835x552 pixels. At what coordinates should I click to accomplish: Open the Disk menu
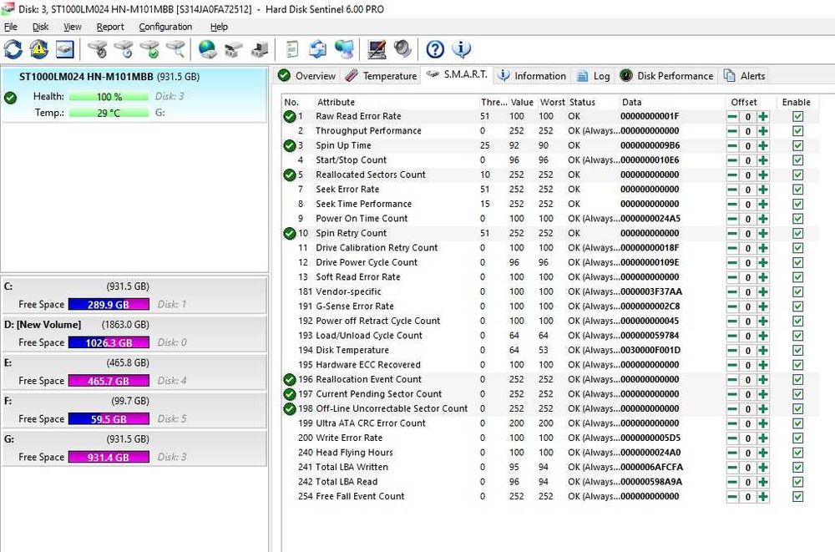[40, 27]
